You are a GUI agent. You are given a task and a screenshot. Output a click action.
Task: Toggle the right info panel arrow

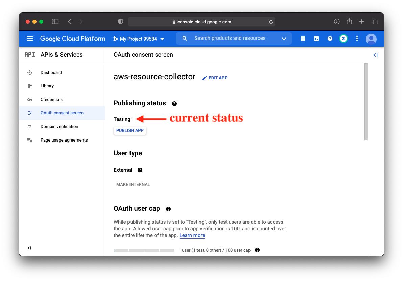point(375,55)
